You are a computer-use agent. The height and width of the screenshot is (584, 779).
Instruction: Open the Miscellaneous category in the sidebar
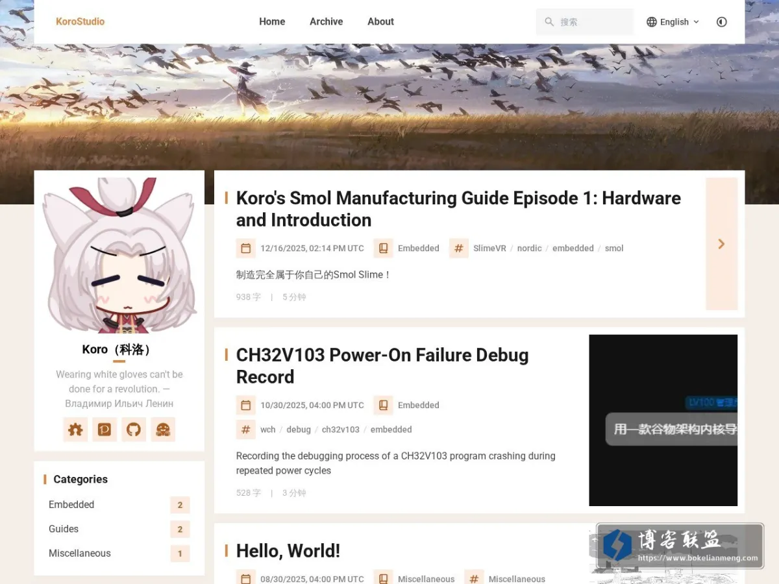(119, 554)
